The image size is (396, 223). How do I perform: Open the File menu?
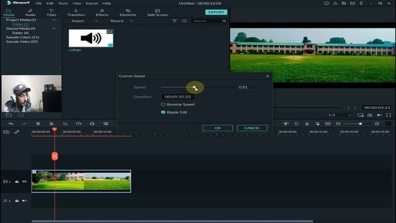coord(38,3)
